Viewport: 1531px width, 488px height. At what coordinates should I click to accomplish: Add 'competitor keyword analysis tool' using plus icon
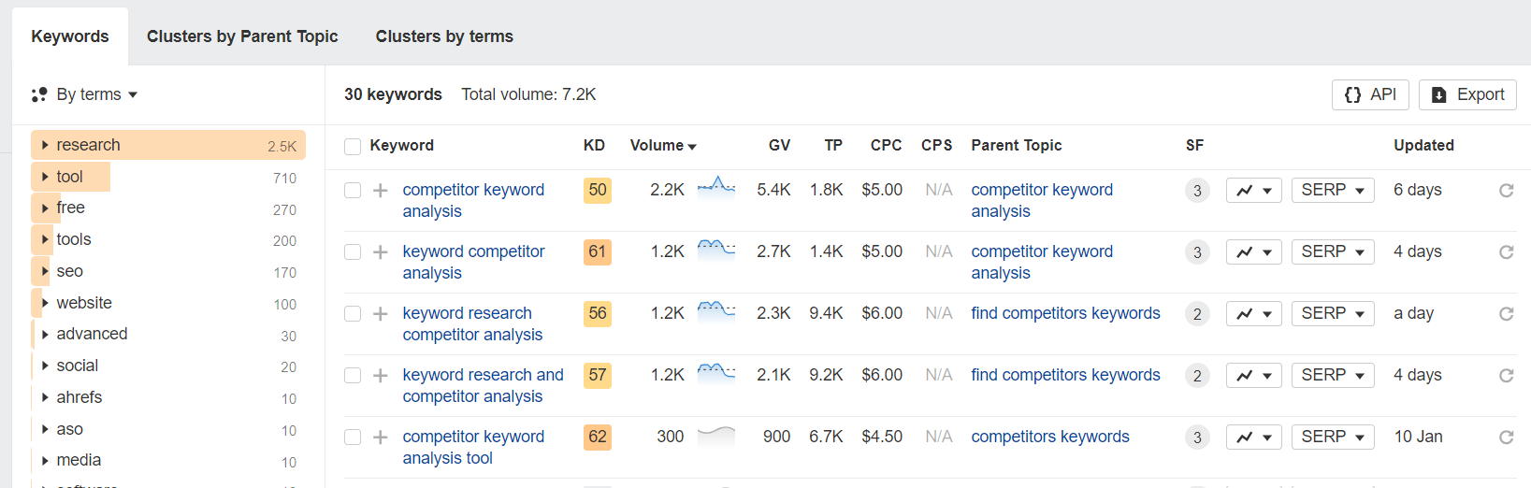point(381,438)
